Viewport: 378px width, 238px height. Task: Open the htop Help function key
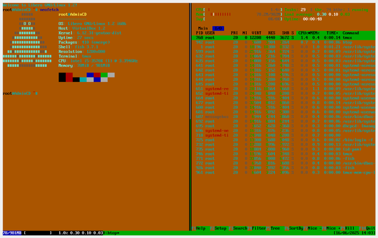(x=198, y=228)
